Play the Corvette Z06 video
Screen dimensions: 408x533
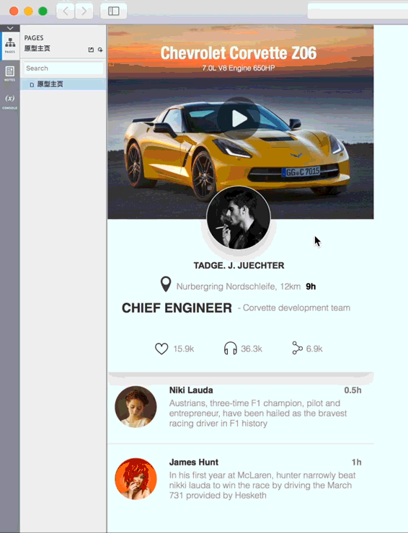(239, 119)
